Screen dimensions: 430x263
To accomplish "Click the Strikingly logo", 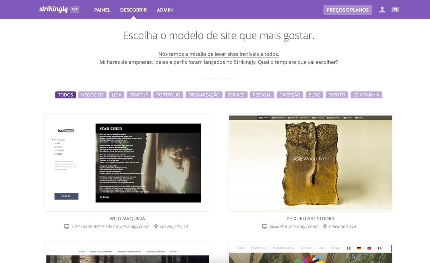I will [54, 9].
